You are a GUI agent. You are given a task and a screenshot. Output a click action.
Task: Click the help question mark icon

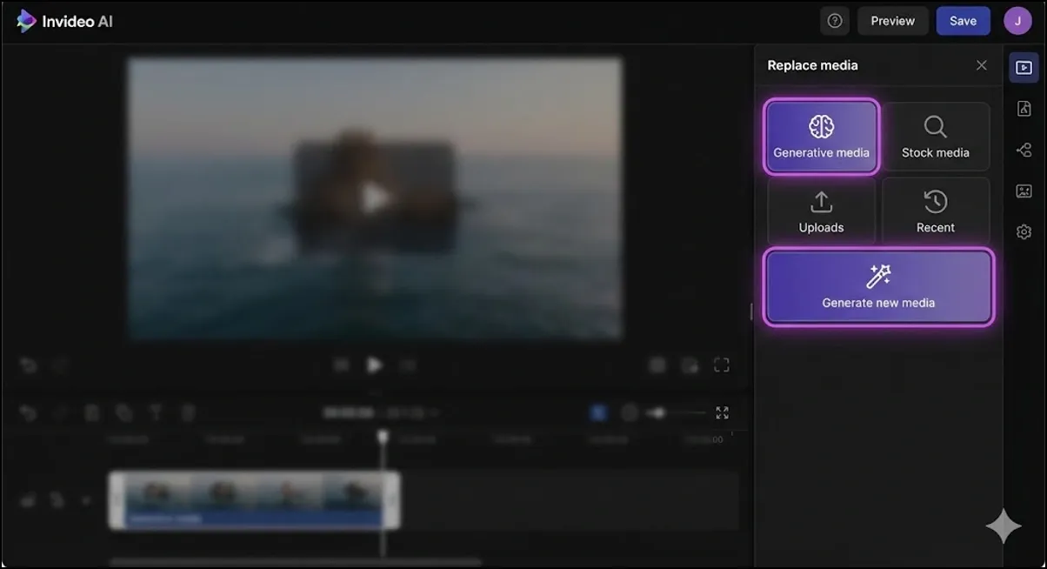(x=835, y=20)
